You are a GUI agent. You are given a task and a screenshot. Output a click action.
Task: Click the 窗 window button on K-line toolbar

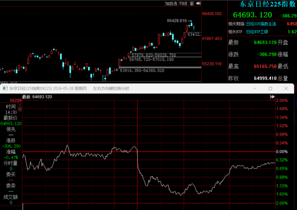[x=192, y=3]
